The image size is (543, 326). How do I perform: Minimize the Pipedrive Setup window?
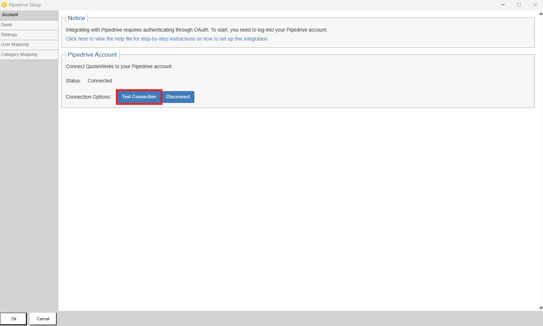[x=503, y=5]
